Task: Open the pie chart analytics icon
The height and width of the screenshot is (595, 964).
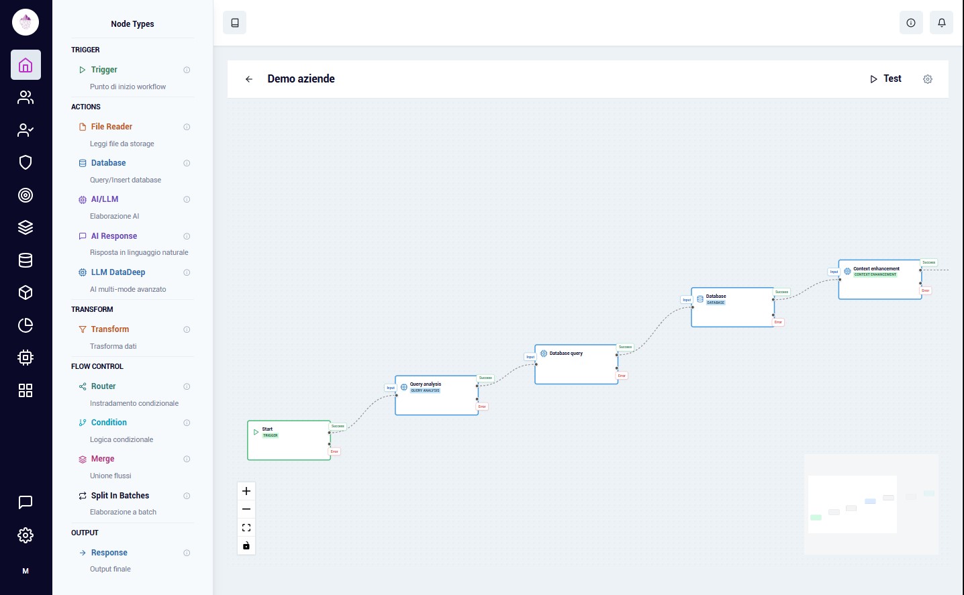Action: 26,325
